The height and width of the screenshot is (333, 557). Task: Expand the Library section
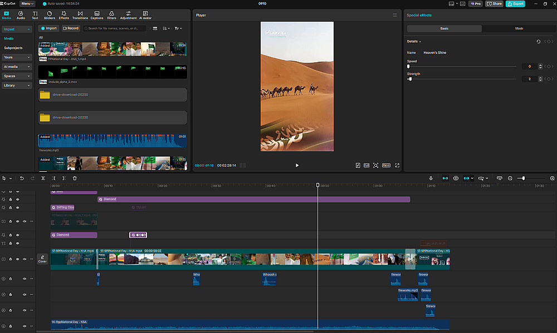17,86
